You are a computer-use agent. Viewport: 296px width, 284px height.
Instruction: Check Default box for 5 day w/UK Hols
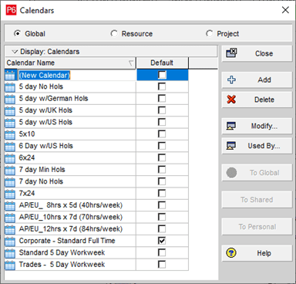pyautogui.click(x=162, y=110)
